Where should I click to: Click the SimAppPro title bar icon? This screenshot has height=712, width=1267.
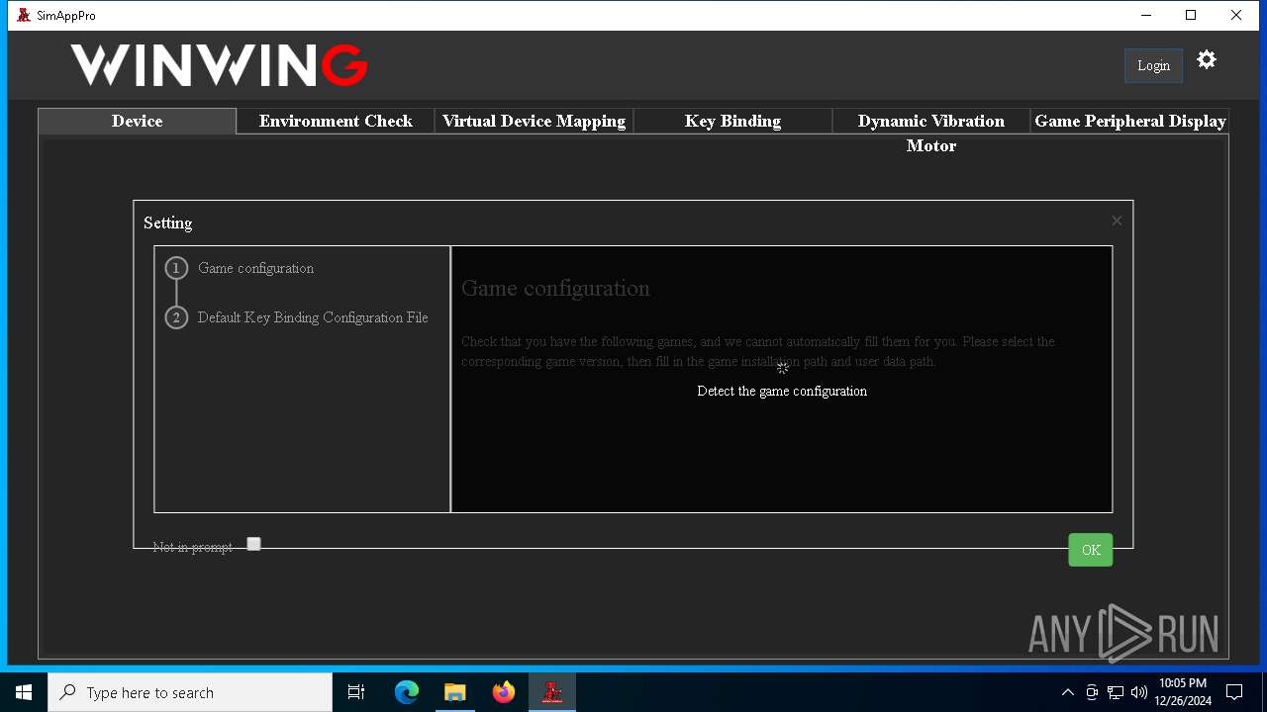24,15
